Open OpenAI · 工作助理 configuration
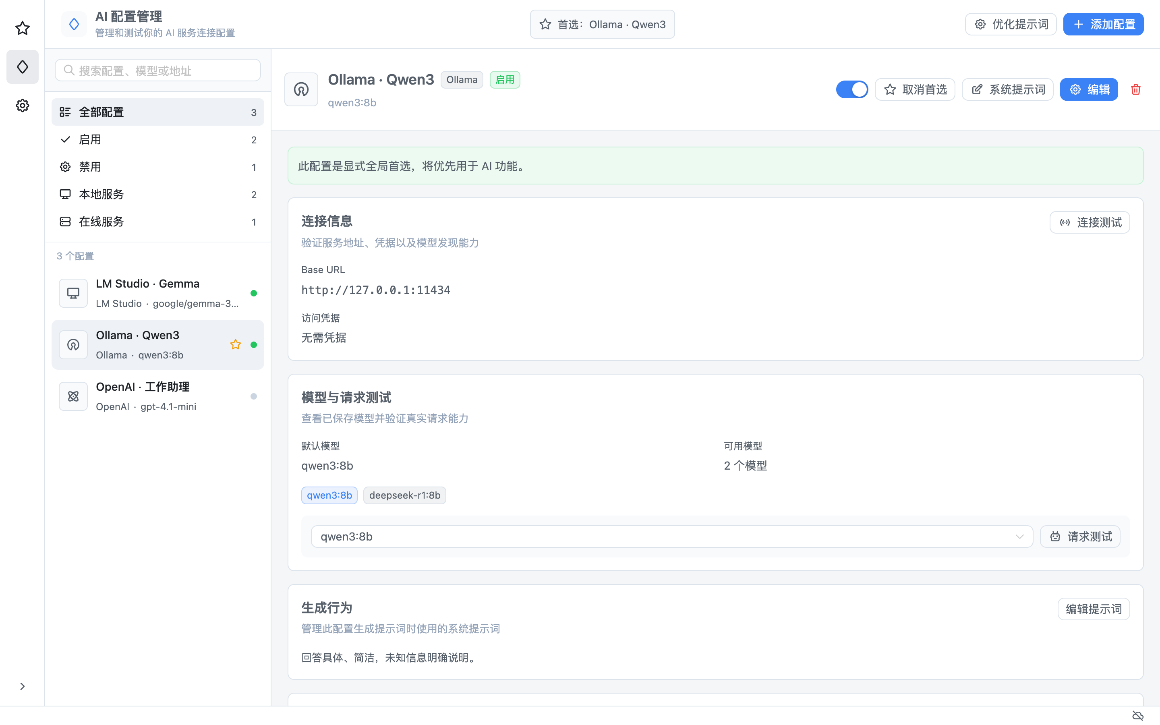The image size is (1160, 725). 158,396
